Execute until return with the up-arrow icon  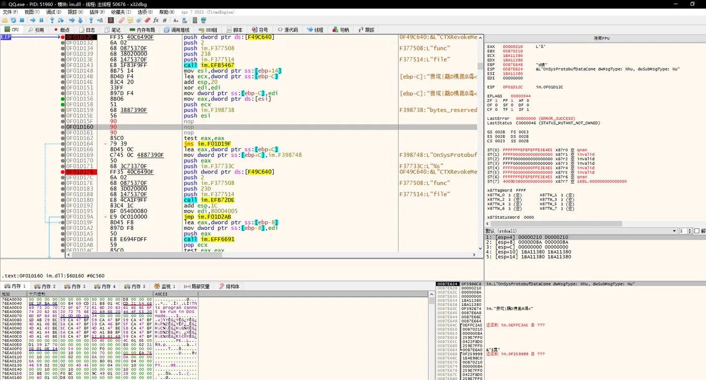pyautogui.click(x=91, y=21)
